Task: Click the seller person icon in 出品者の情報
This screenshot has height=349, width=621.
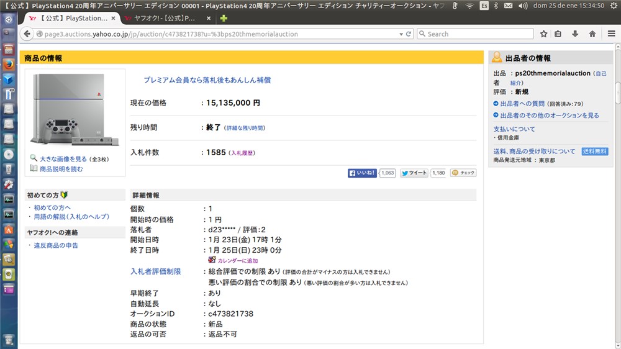Action: (x=497, y=58)
